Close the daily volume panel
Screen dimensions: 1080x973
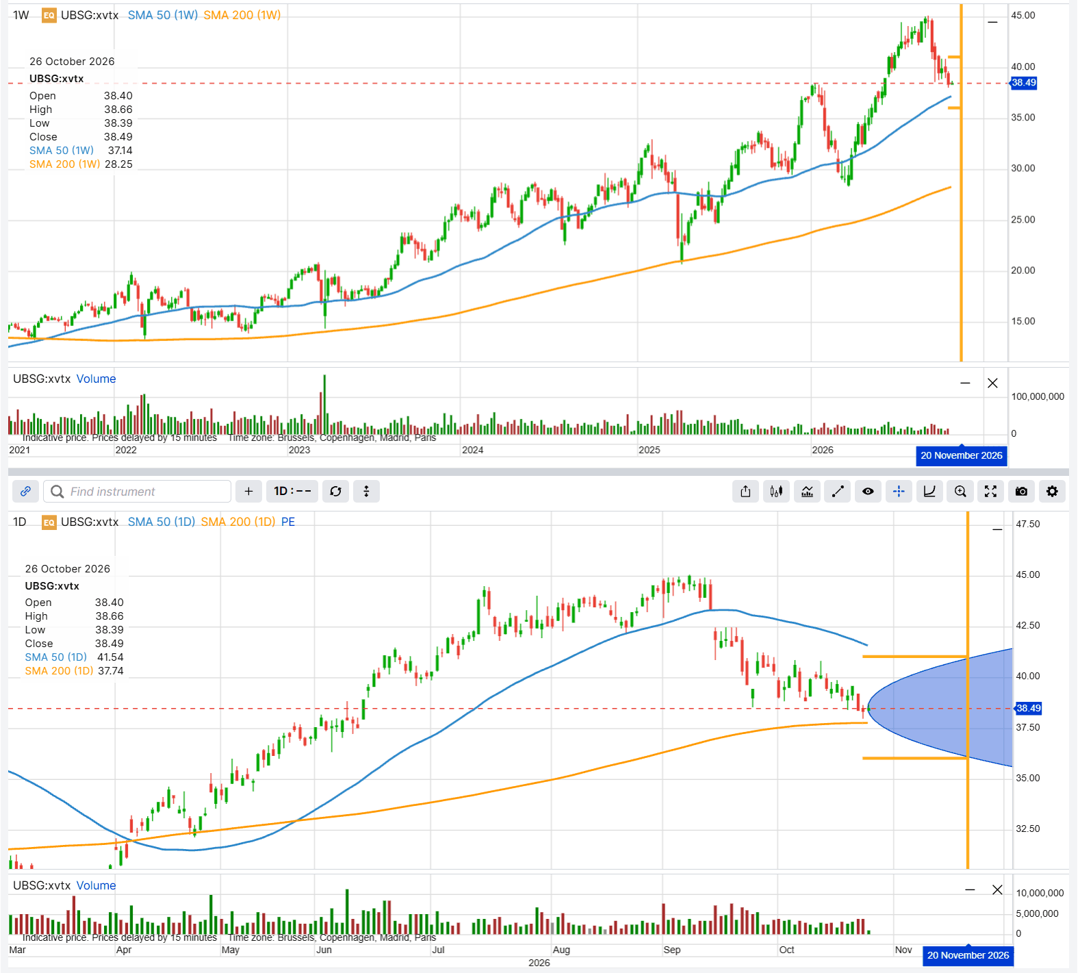coord(997,890)
